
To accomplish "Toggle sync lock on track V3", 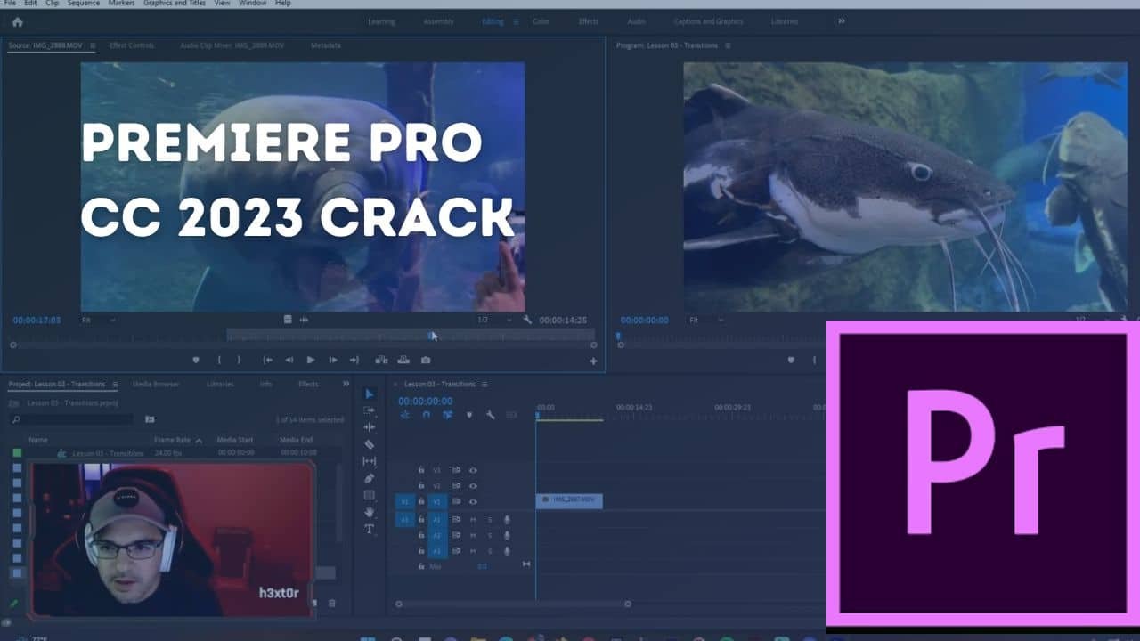I will [456, 469].
